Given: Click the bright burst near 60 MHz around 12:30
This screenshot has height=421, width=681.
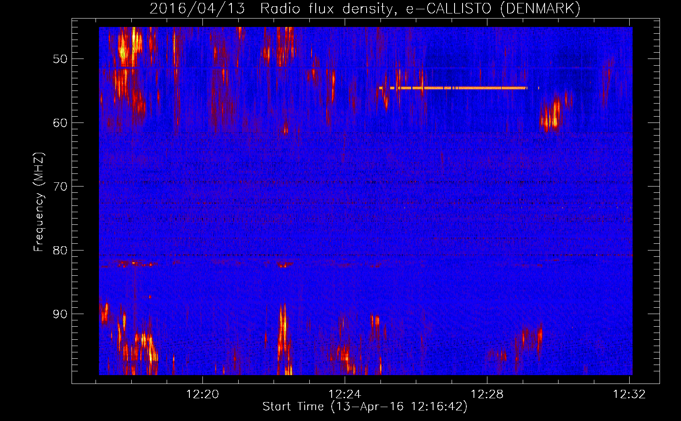Looking at the screenshot, I should (x=552, y=115).
